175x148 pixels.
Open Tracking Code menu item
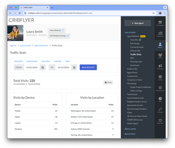click(x=136, y=62)
